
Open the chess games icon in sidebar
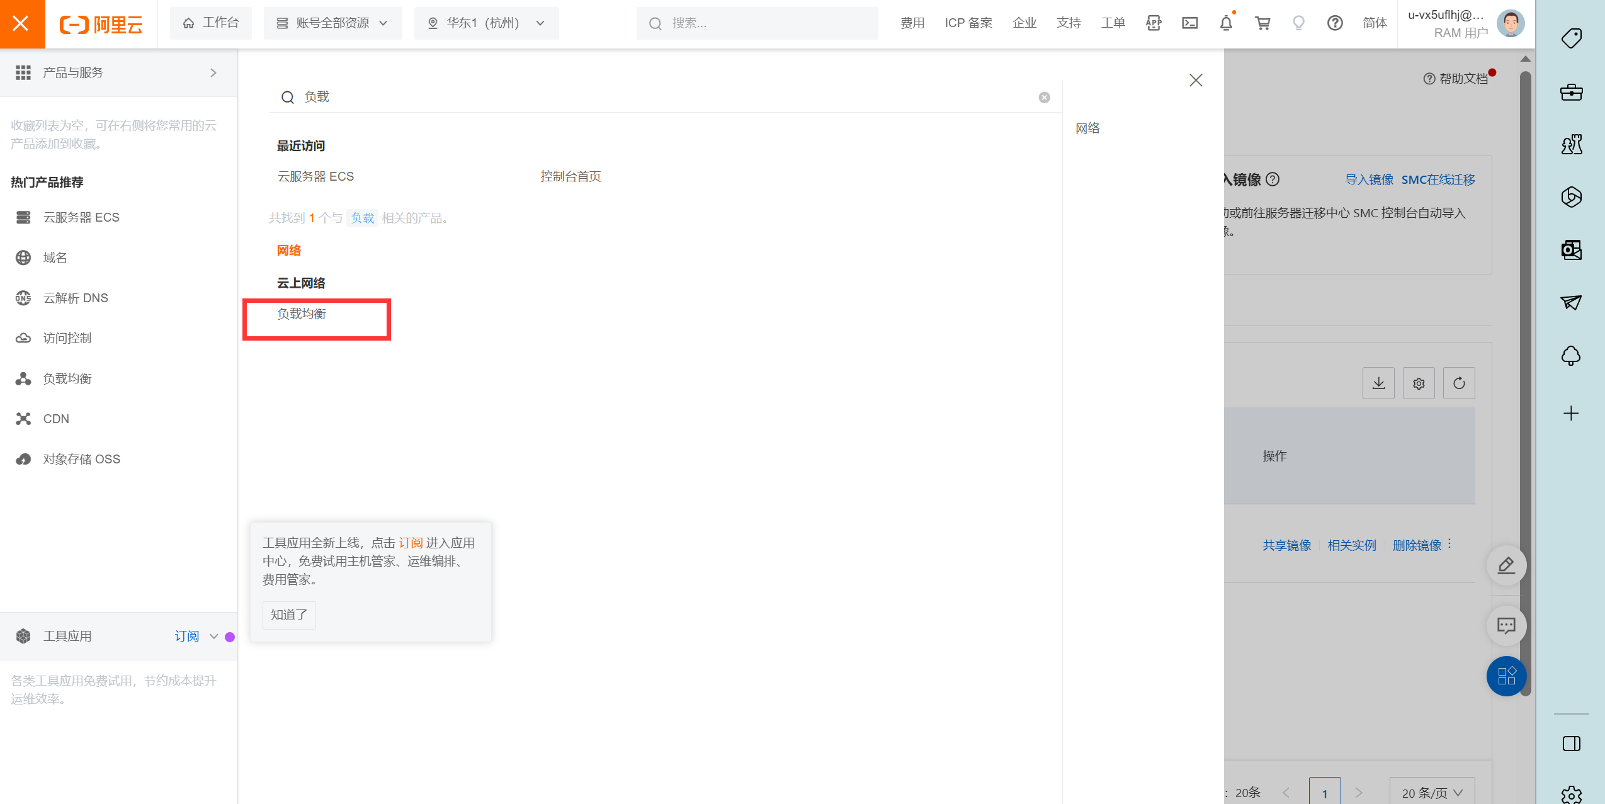click(1571, 145)
